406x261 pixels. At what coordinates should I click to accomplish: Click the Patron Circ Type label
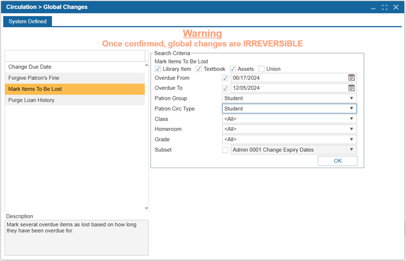(x=174, y=109)
